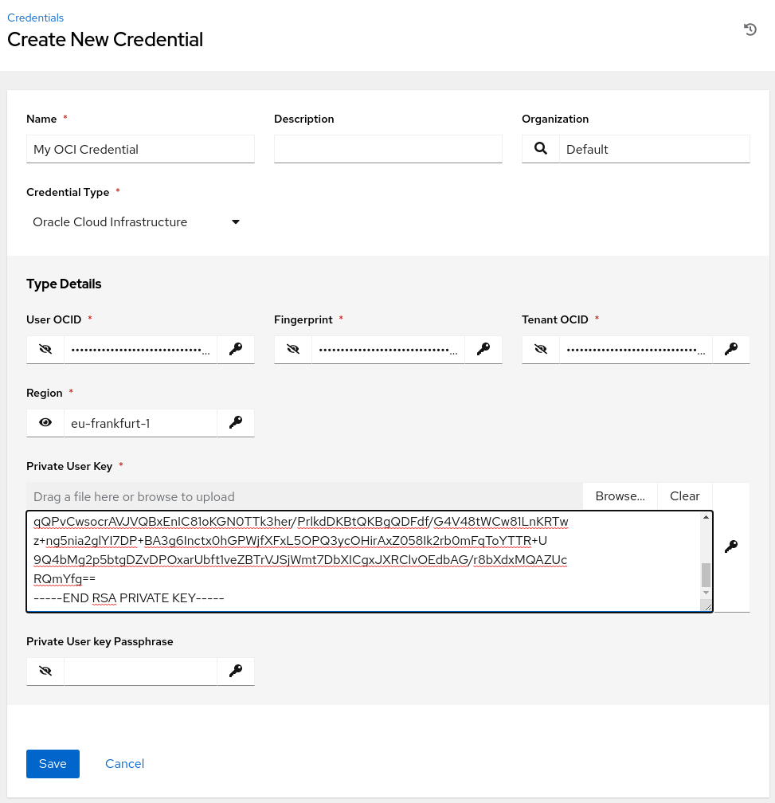Image resolution: width=775 pixels, height=803 pixels.
Task: Click the key icon beside Private User Key
Action: point(730,546)
